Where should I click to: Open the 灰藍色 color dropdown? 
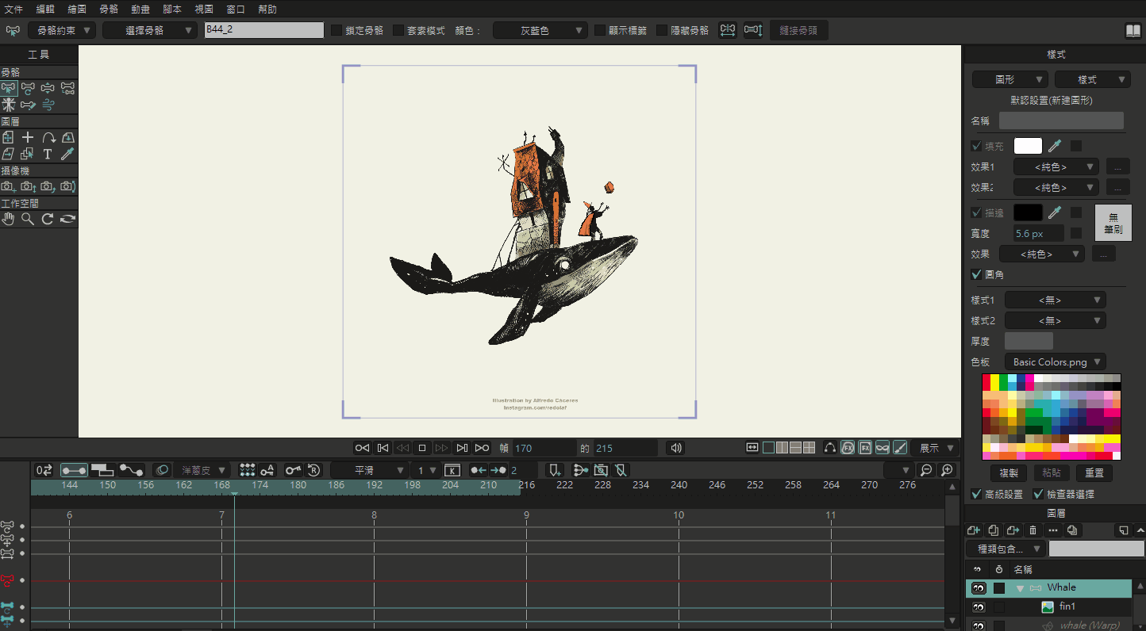click(x=540, y=30)
